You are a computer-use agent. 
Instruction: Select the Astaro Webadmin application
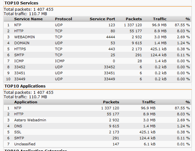pyautogui.click(x=31, y=120)
